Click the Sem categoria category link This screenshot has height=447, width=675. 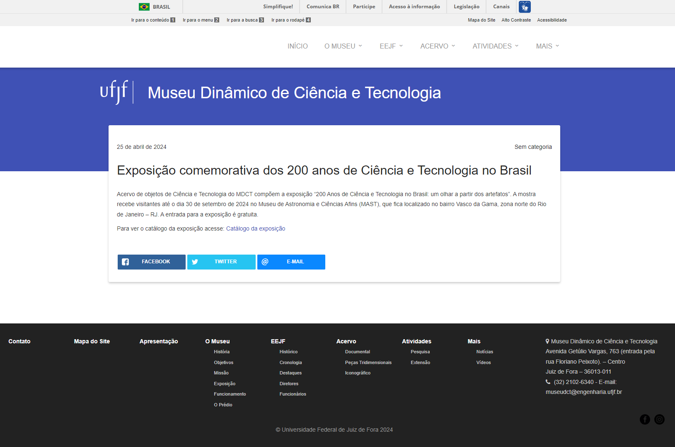[533, 147]
